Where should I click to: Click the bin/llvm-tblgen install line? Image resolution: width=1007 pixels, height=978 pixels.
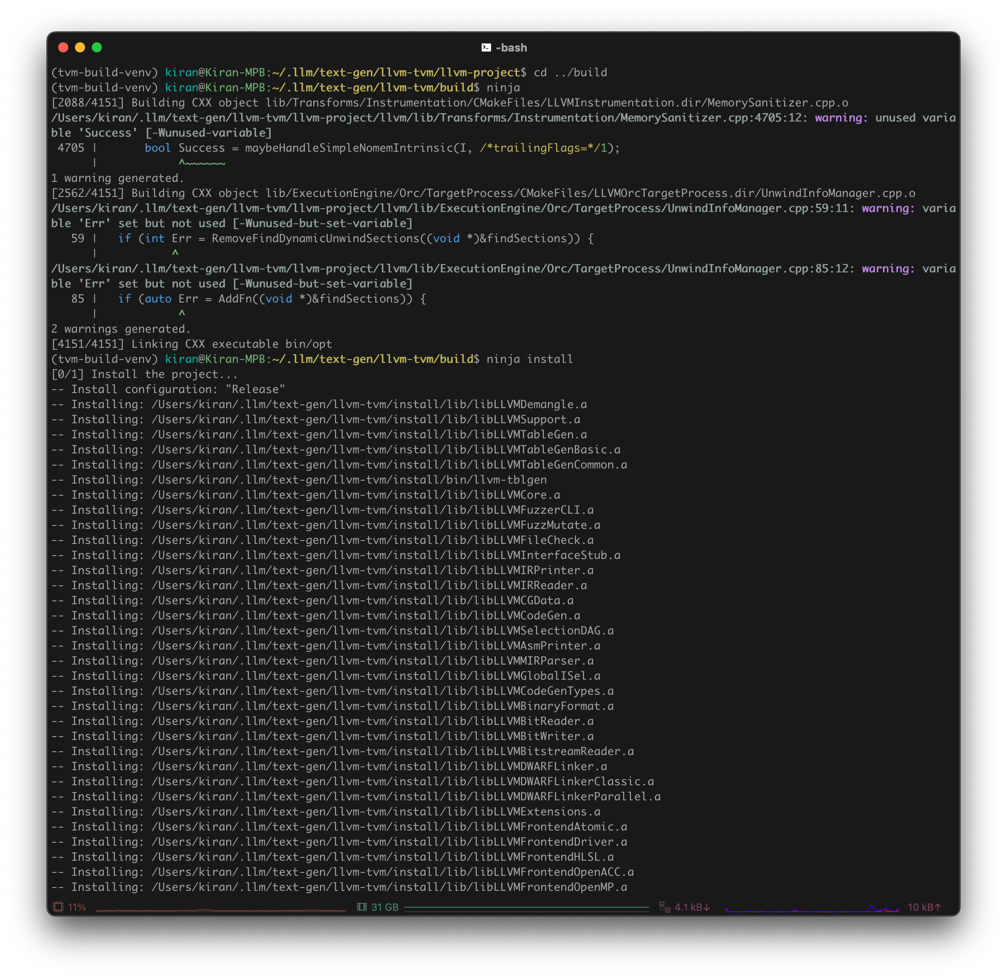point(299,480)
